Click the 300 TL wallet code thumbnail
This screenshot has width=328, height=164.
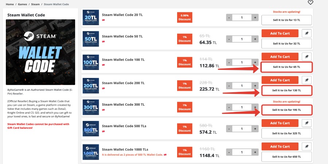pyautogui.click(x=91, y=107)
